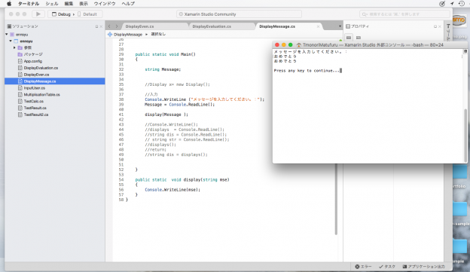Expand the 参照 references folder
Image resolution: width=470 pixels, height=272 pixels.
[14, 47]
